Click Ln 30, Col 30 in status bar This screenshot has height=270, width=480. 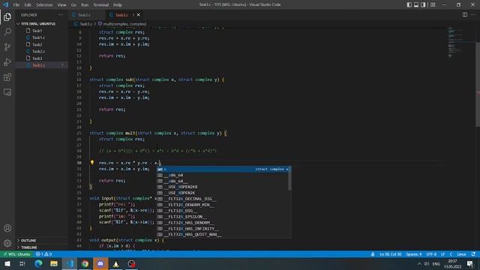[x=390, y=254]
